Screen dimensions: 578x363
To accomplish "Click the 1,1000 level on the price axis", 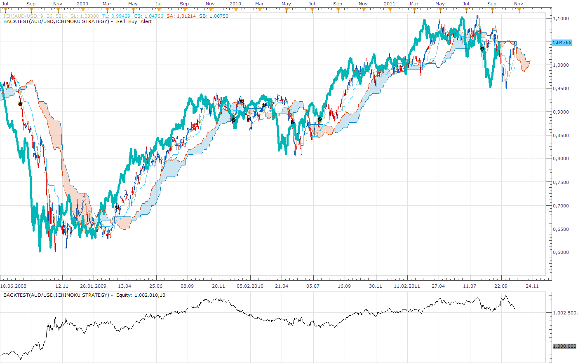I will click(x=561, y=19).
